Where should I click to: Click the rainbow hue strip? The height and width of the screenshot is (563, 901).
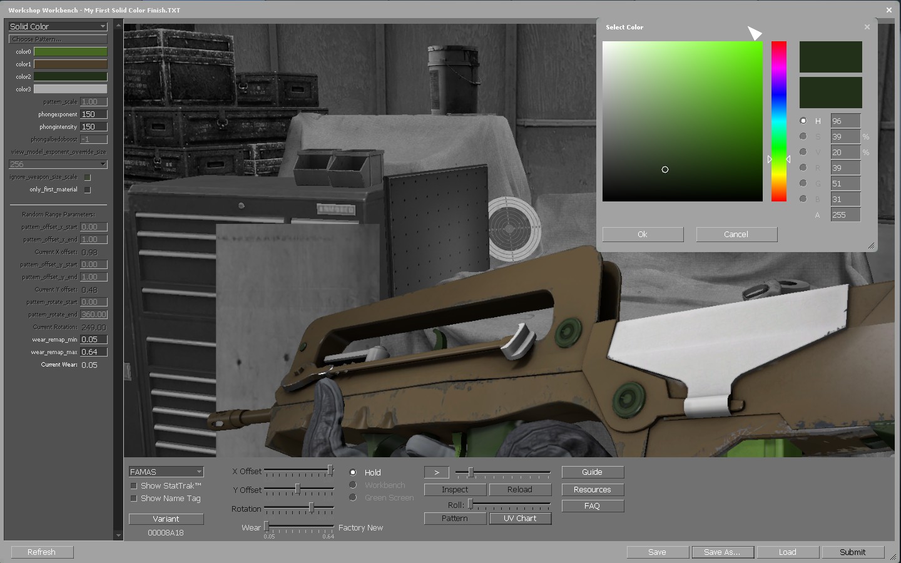(x=778, y=121)
